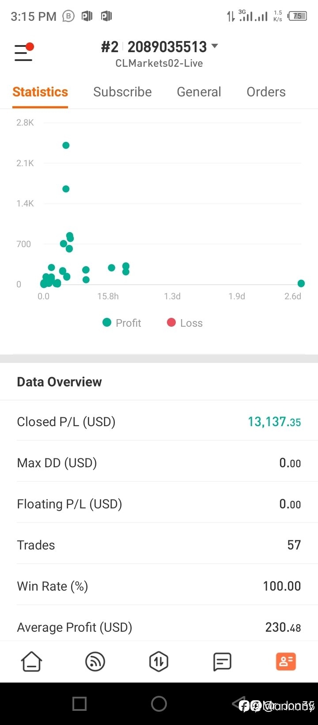Open the signal feed icon in bottom bar
This screenshot has height=725, width=318.
point(95,662)
